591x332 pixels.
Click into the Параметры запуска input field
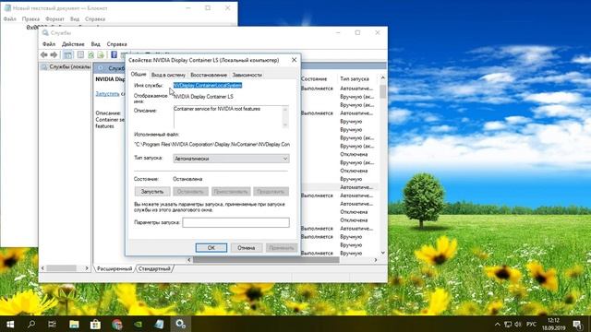[x=236, y=222]
